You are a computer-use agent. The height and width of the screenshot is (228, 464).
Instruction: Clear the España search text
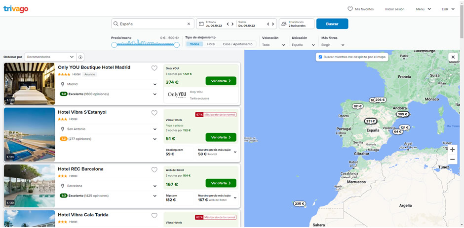pos(189,24)
